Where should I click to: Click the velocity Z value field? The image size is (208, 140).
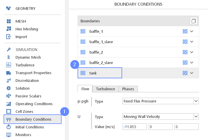(187, 127)
